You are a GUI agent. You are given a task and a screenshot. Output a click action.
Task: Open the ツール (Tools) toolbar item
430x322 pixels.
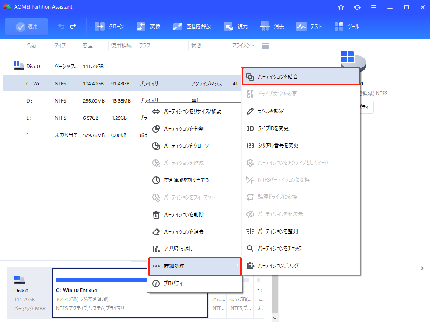tap(347, 27)
